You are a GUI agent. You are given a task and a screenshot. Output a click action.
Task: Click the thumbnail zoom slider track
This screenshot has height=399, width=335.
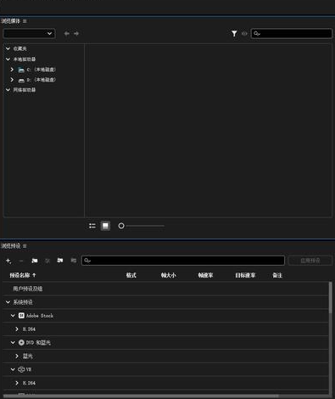pos(145,226)
